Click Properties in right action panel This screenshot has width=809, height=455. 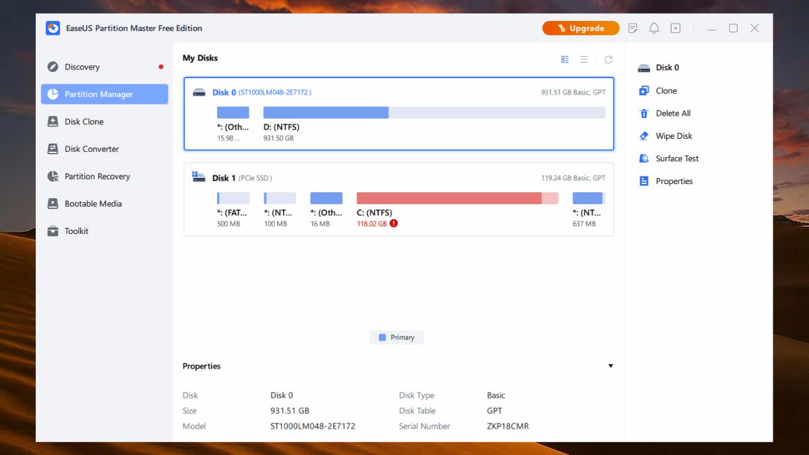[x=674, y=181]
